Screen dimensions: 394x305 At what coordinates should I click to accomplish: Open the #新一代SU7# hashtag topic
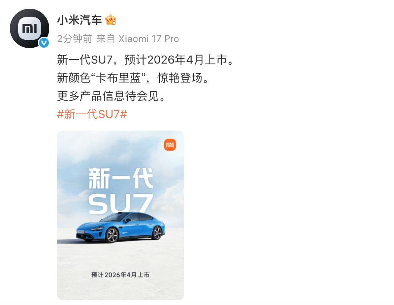click(92, 114)
